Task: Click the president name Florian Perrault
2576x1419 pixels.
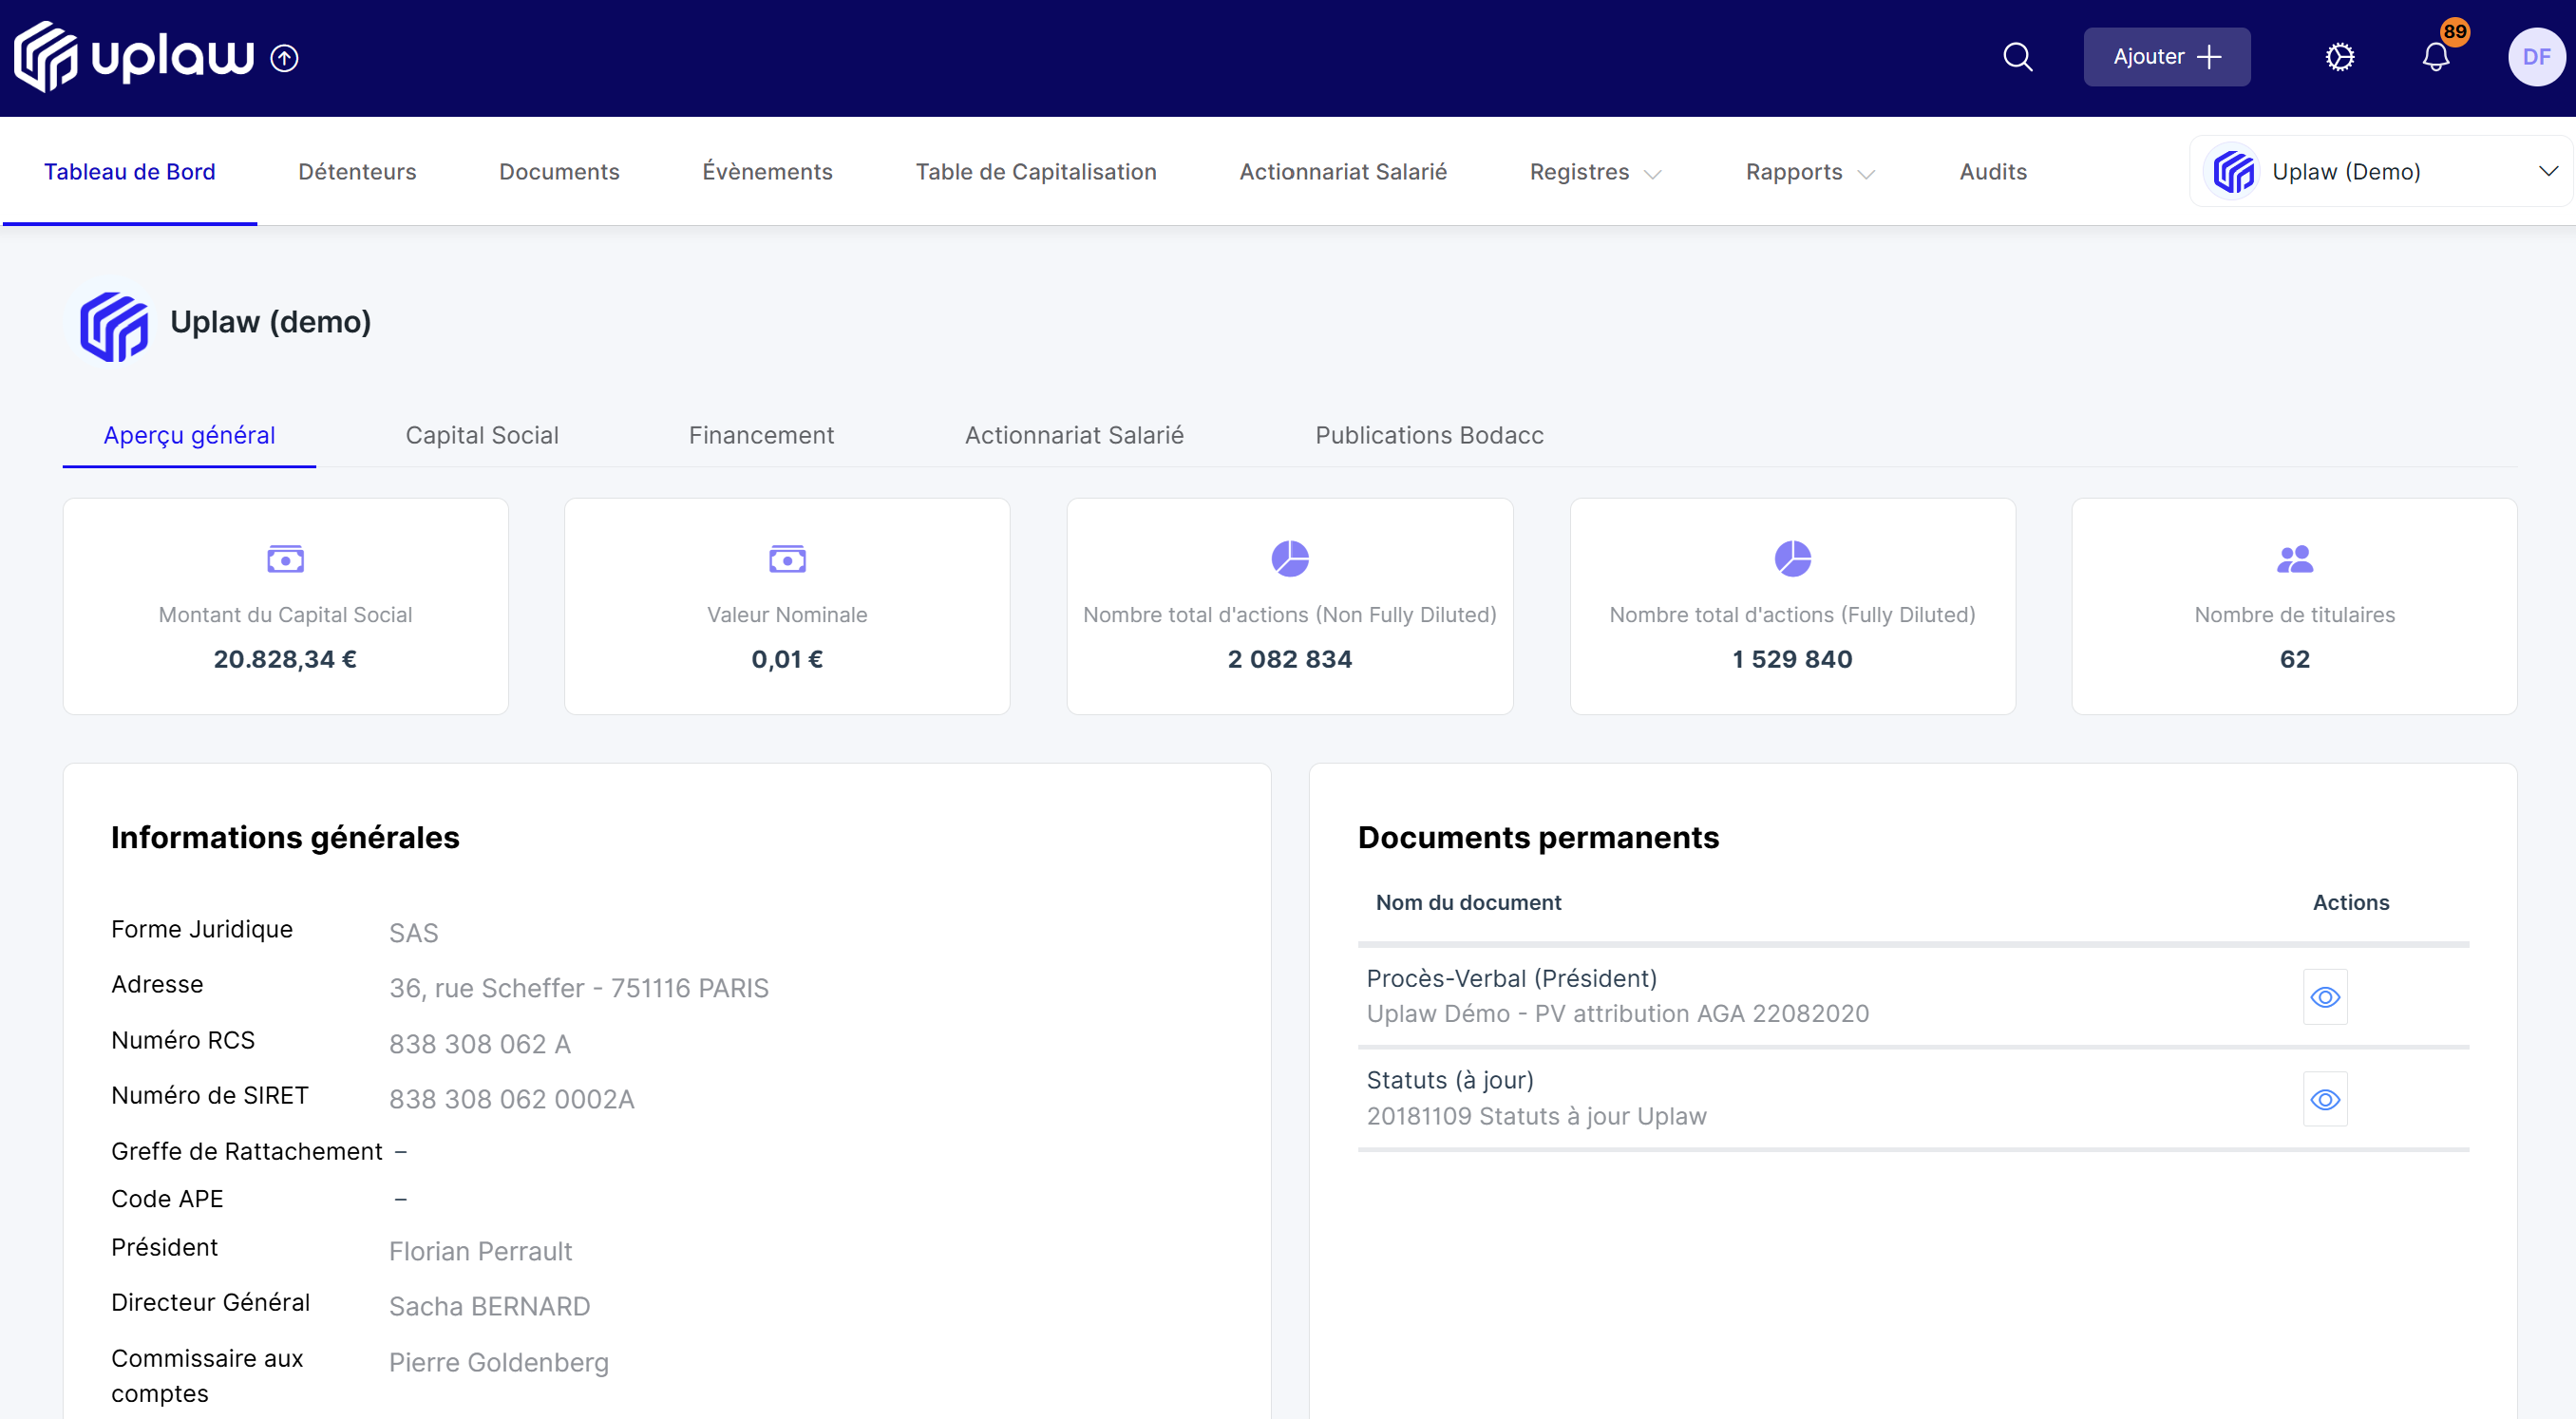Action: [x=480, y=1251]
